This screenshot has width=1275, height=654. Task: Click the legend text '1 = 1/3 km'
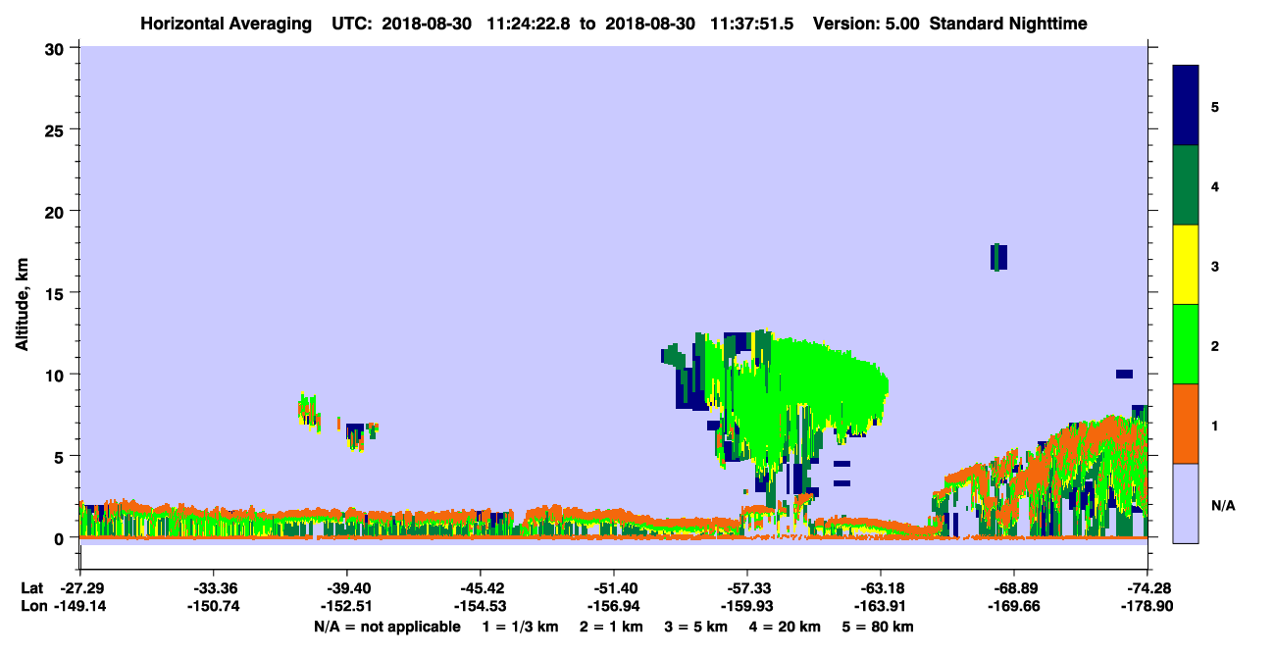519,627
